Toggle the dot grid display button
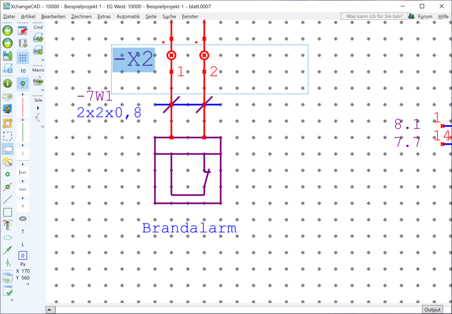 [x=23, y=58]
